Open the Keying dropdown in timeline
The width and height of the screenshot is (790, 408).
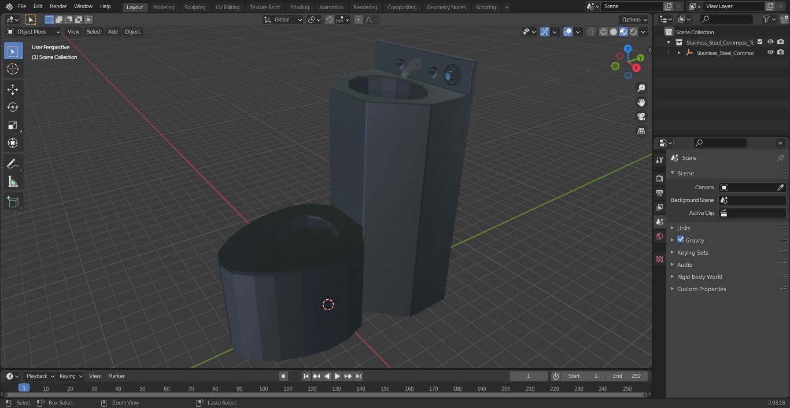71,376
